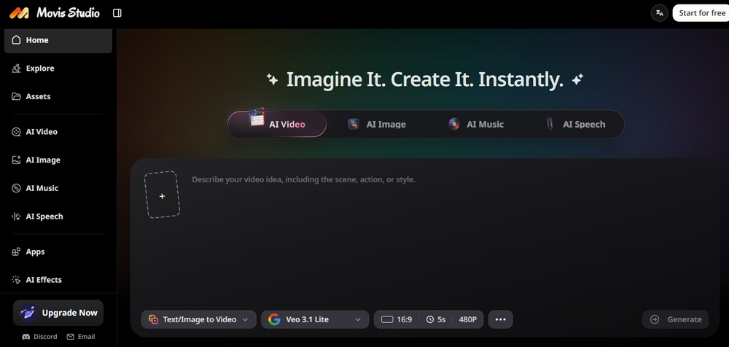Screen dimensions: 729x347
Task: Open Apps in sidebar
Action: coord(58,252)
